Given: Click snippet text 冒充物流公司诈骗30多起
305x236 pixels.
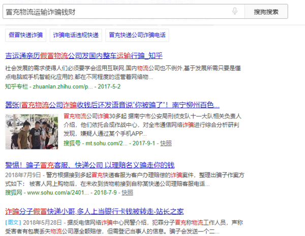Looking at the screenshot, I should pyautogui.click(x=152, y=125).
